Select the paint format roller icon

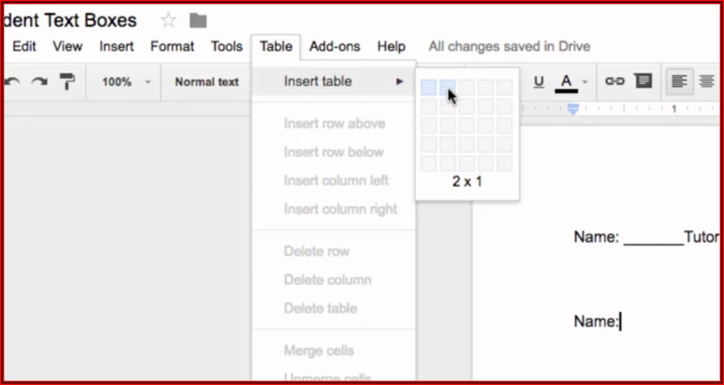pyautogui.click(x=67, y=82)
